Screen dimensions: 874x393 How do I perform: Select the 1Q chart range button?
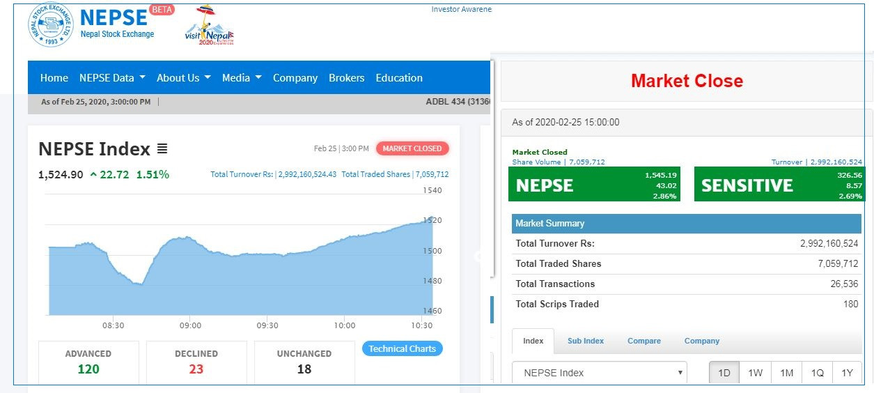coord(818,373)
